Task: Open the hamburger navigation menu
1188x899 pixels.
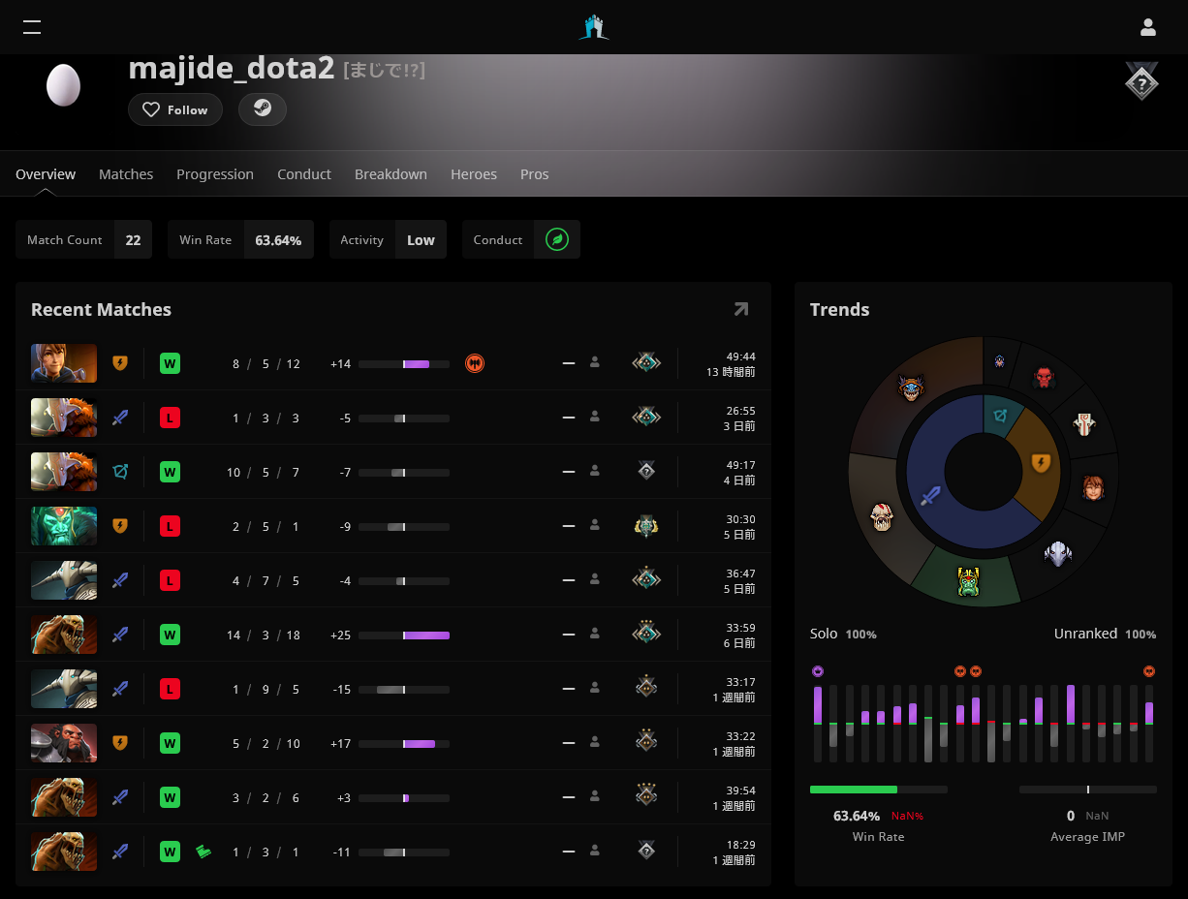Action: click(32, 27)
